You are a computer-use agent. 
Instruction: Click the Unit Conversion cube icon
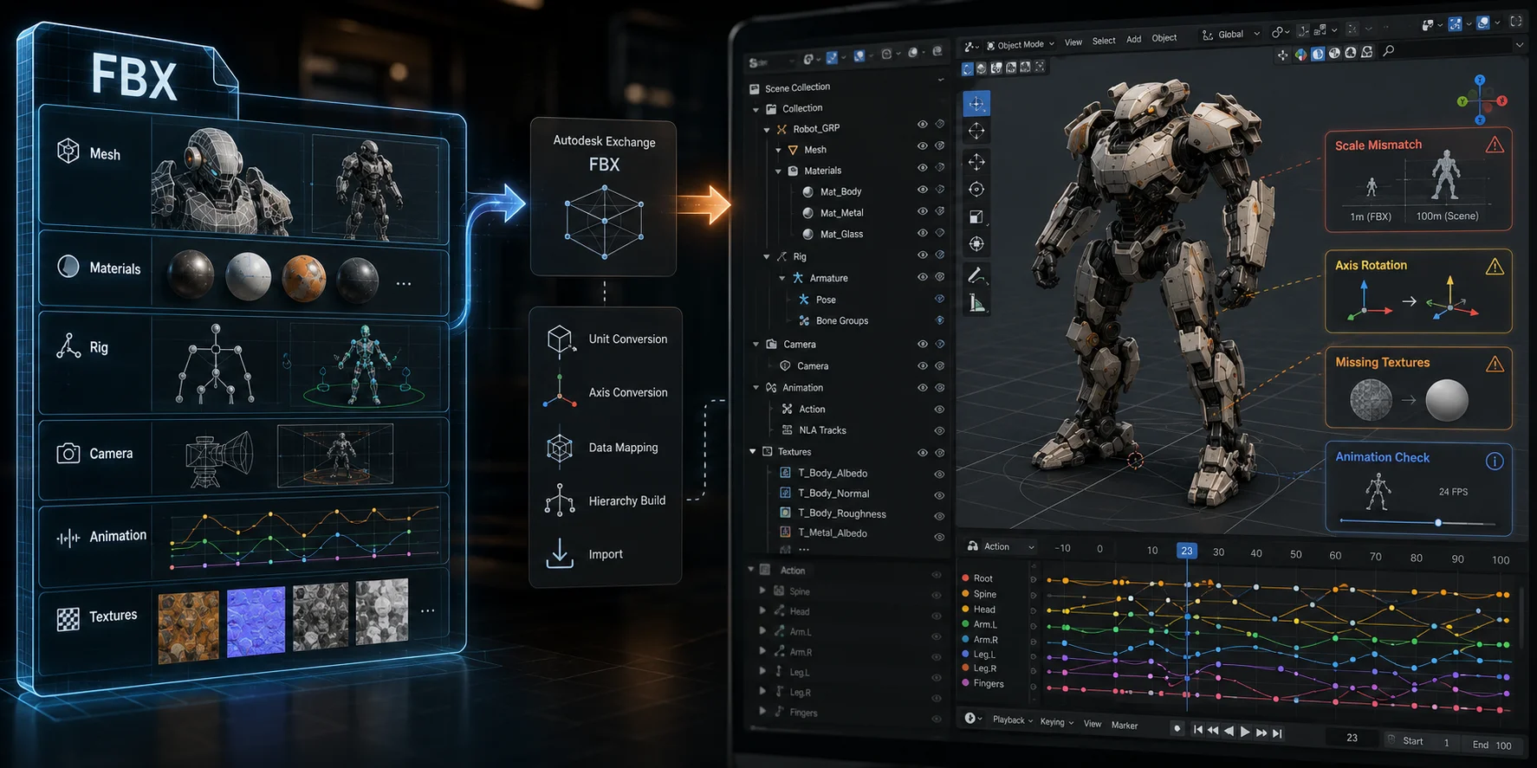[x=561, y=339]
